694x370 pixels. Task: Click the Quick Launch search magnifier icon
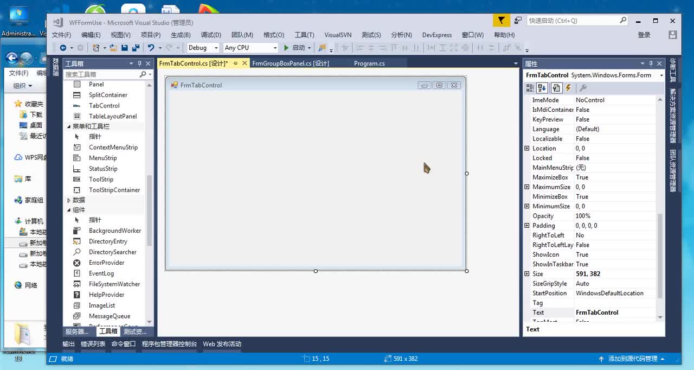(x=623, y=20)
